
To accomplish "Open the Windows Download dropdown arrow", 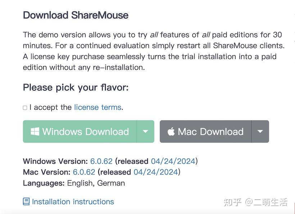I will click(146, 132).
